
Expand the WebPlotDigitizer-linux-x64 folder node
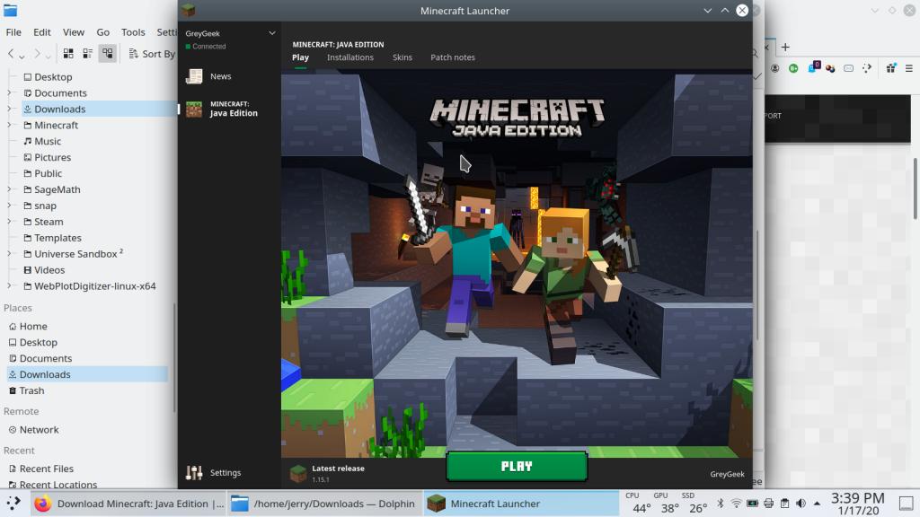click(x=10, y=286)
